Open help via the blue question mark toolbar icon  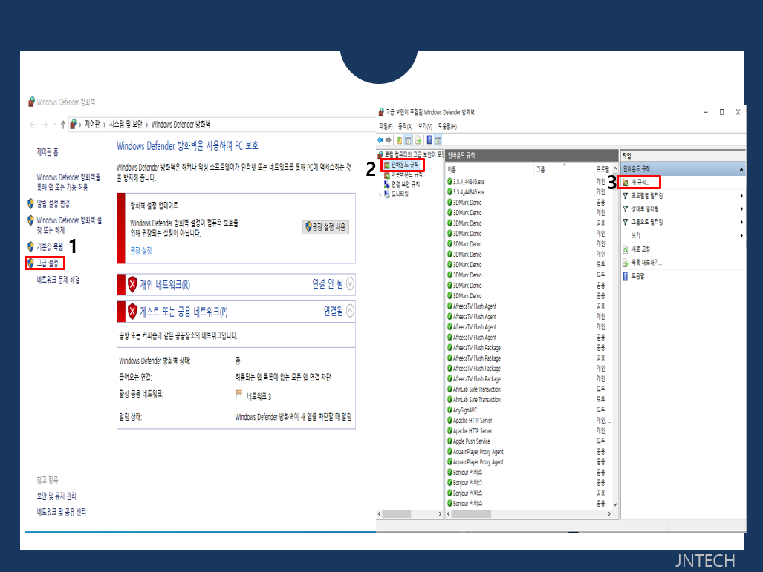(x=429, y=140)
